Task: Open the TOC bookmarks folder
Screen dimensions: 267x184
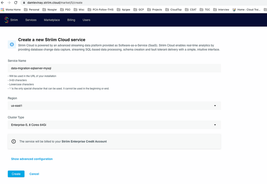Action: tap(205, 10)
